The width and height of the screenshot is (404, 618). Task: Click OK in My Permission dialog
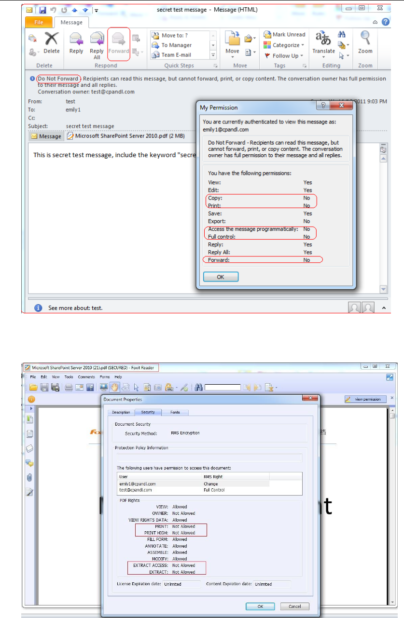221,277
